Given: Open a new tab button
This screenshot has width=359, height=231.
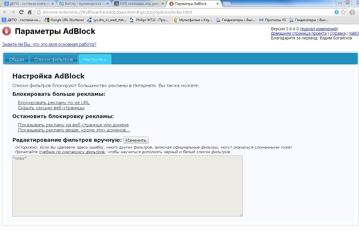Looking at the screenshot, I should pyautogui.click(x=227, y=4).
